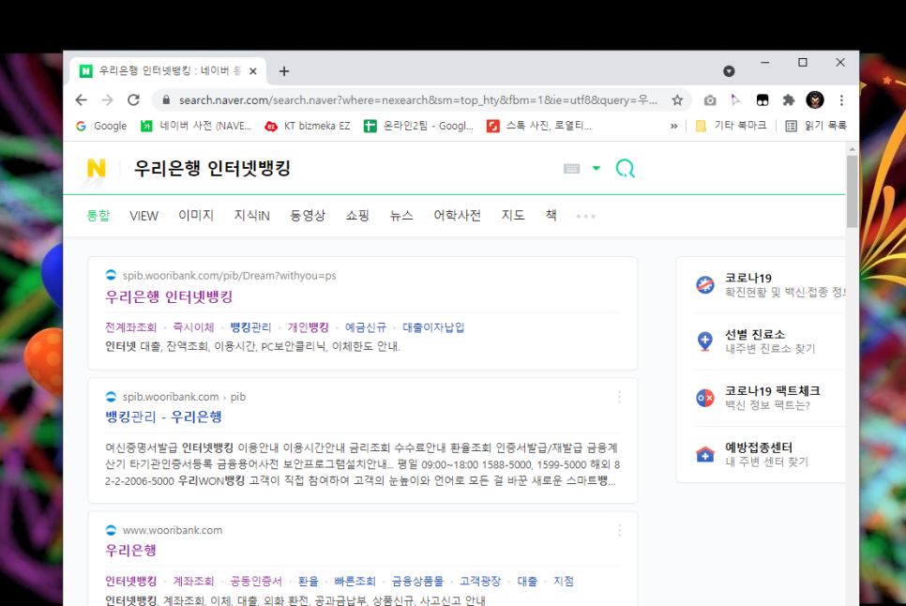Viewport: 906px width, 606px height.
Task: Select the 뉴스 search tab
Action: [x=401, y=216]
